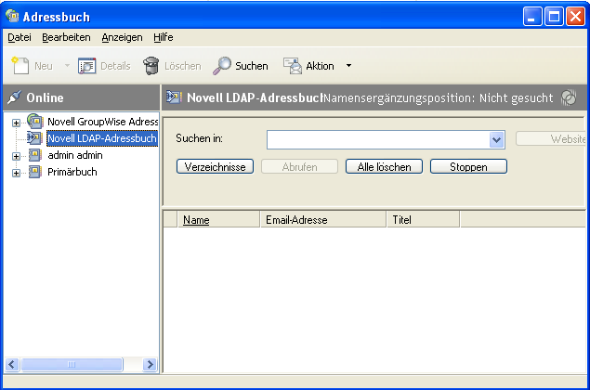Screen dimensions: 590x390
Task: Click the Neu new-entry icon
Action: [20, 66]
